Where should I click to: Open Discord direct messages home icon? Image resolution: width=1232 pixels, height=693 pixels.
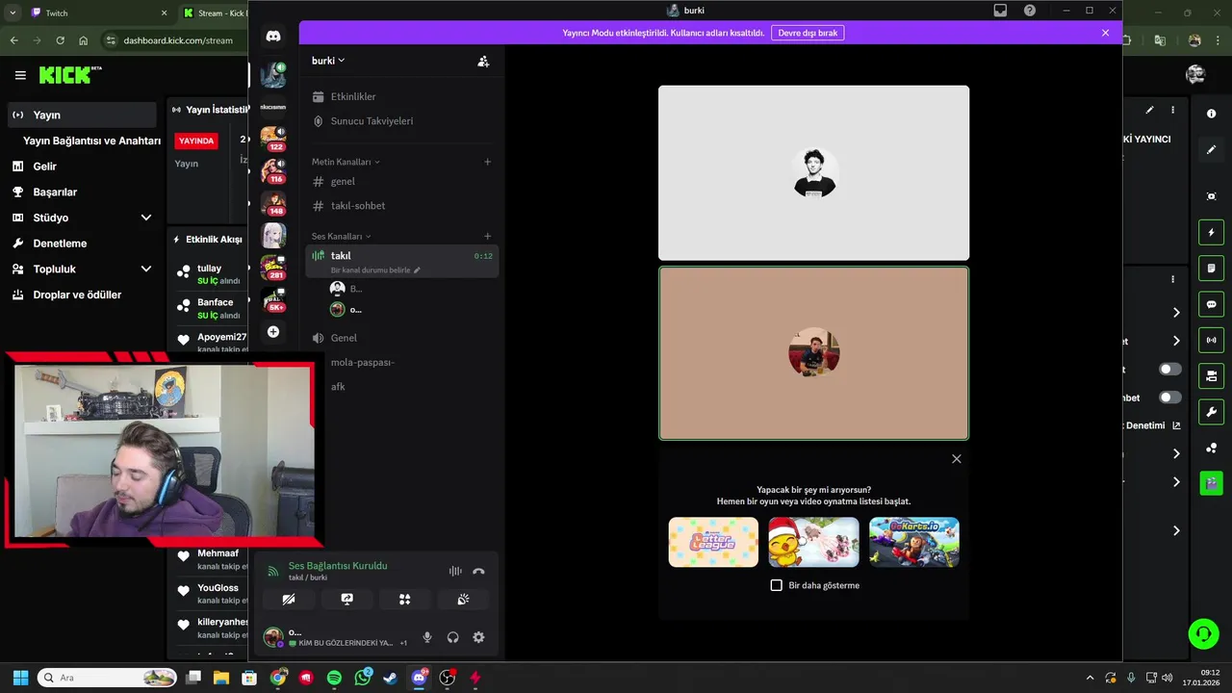273,37
